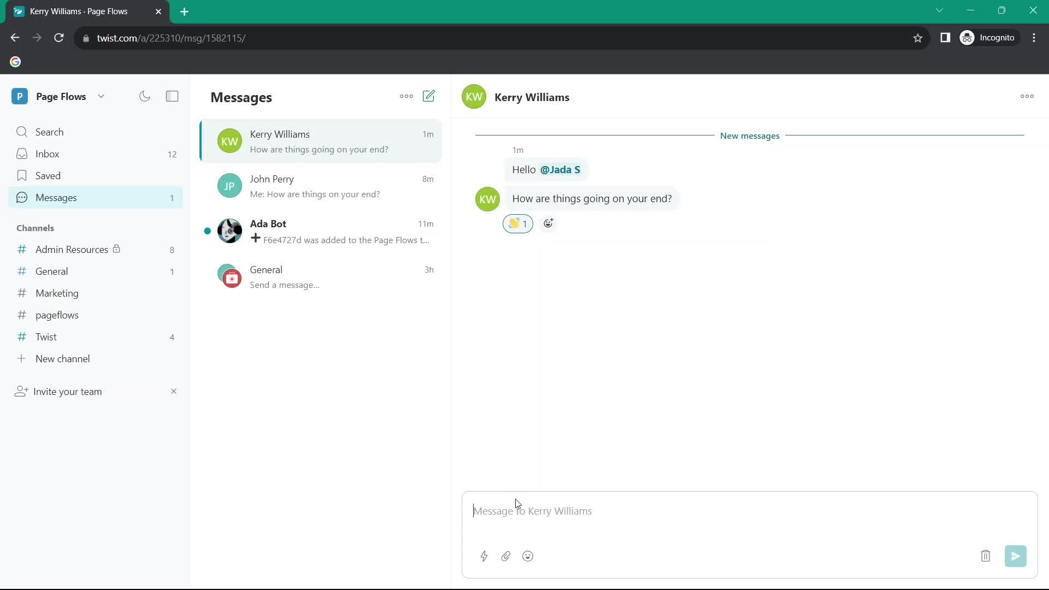The height and width of the screenshot is (590, 1049).
Task: Open emoji picker in composer
Action: click(x=528, y=556)
